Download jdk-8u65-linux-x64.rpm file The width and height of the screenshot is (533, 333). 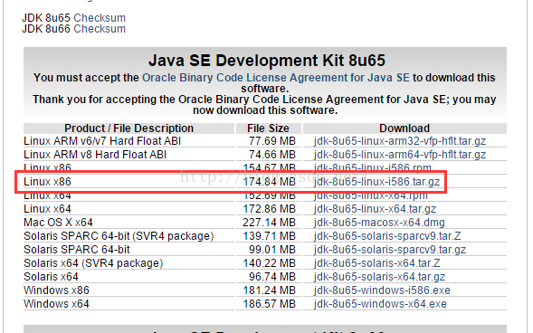pos(370,196)
